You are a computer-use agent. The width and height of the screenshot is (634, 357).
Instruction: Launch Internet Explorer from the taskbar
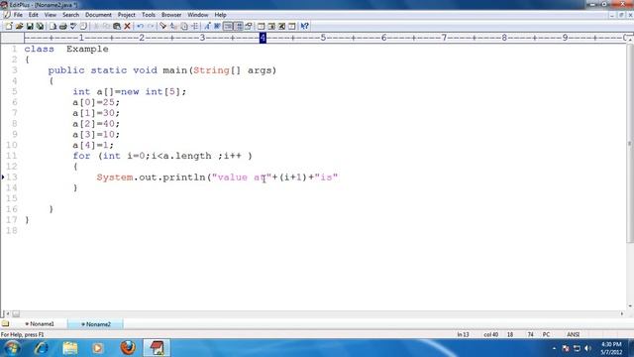coord(42,348)
